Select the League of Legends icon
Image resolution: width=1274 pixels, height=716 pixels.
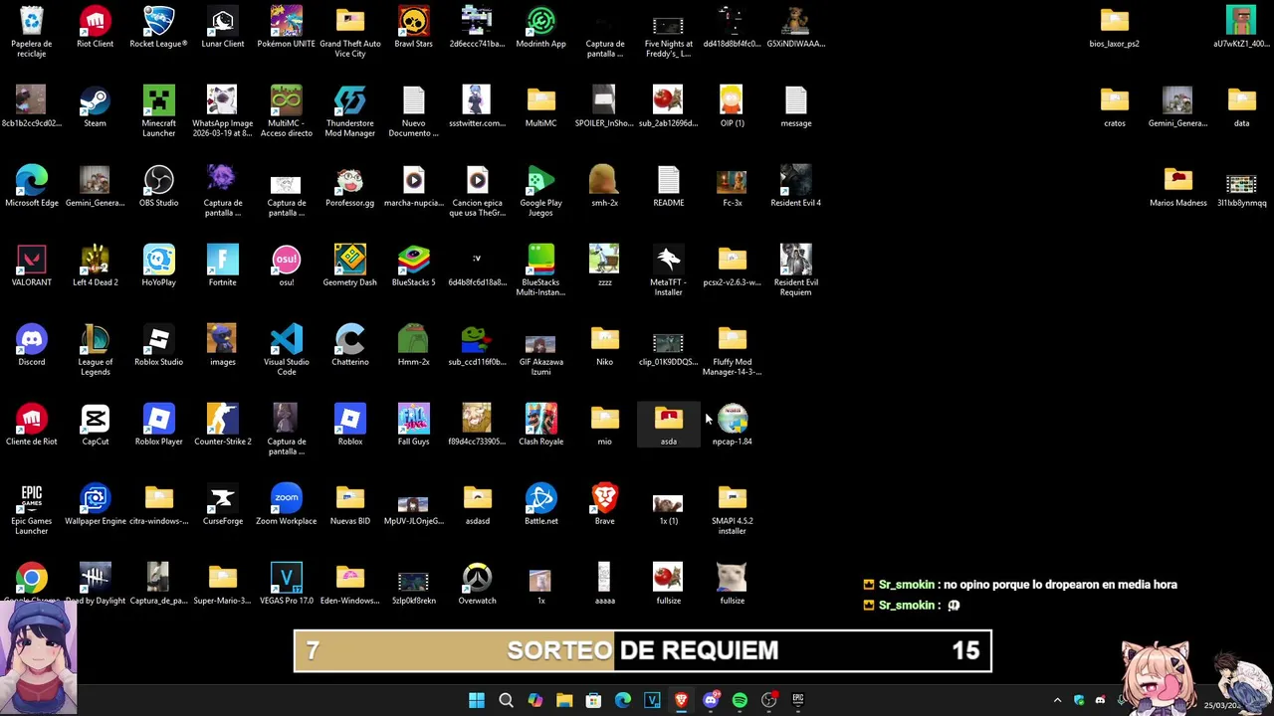tap(96, 340)
